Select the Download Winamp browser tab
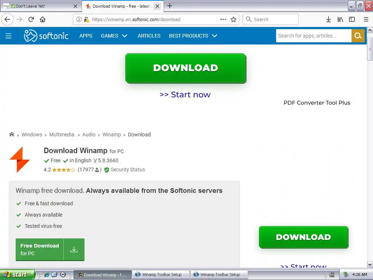The height and width of the screenshot is (280, 373). tap(122, 6)
